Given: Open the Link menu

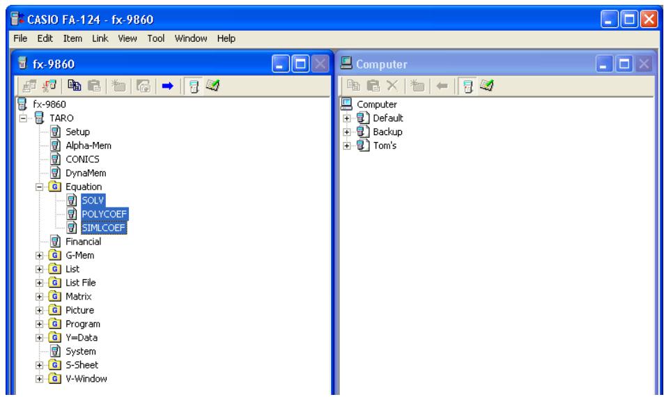Looking at the screenshot, I should (x=100, y=38).
